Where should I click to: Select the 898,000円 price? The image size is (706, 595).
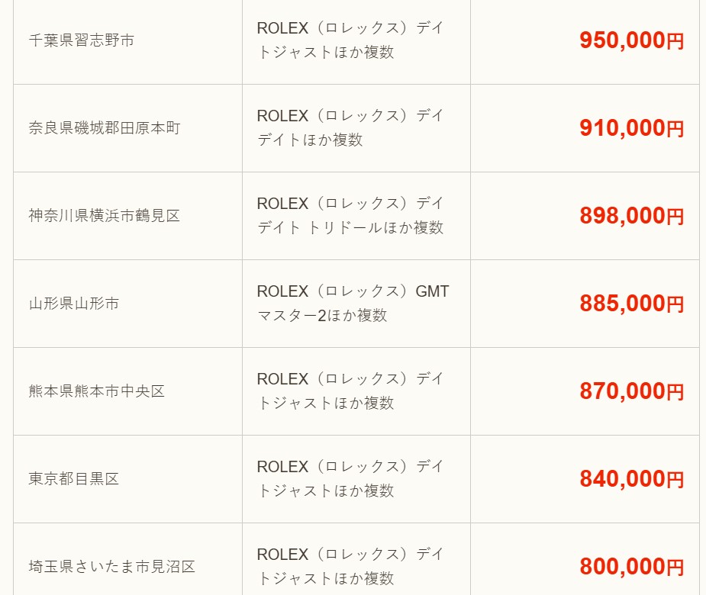tap(632, 216)
